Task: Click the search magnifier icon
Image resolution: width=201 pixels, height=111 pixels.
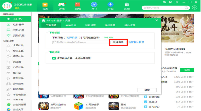Action: (x=187, y=8)
